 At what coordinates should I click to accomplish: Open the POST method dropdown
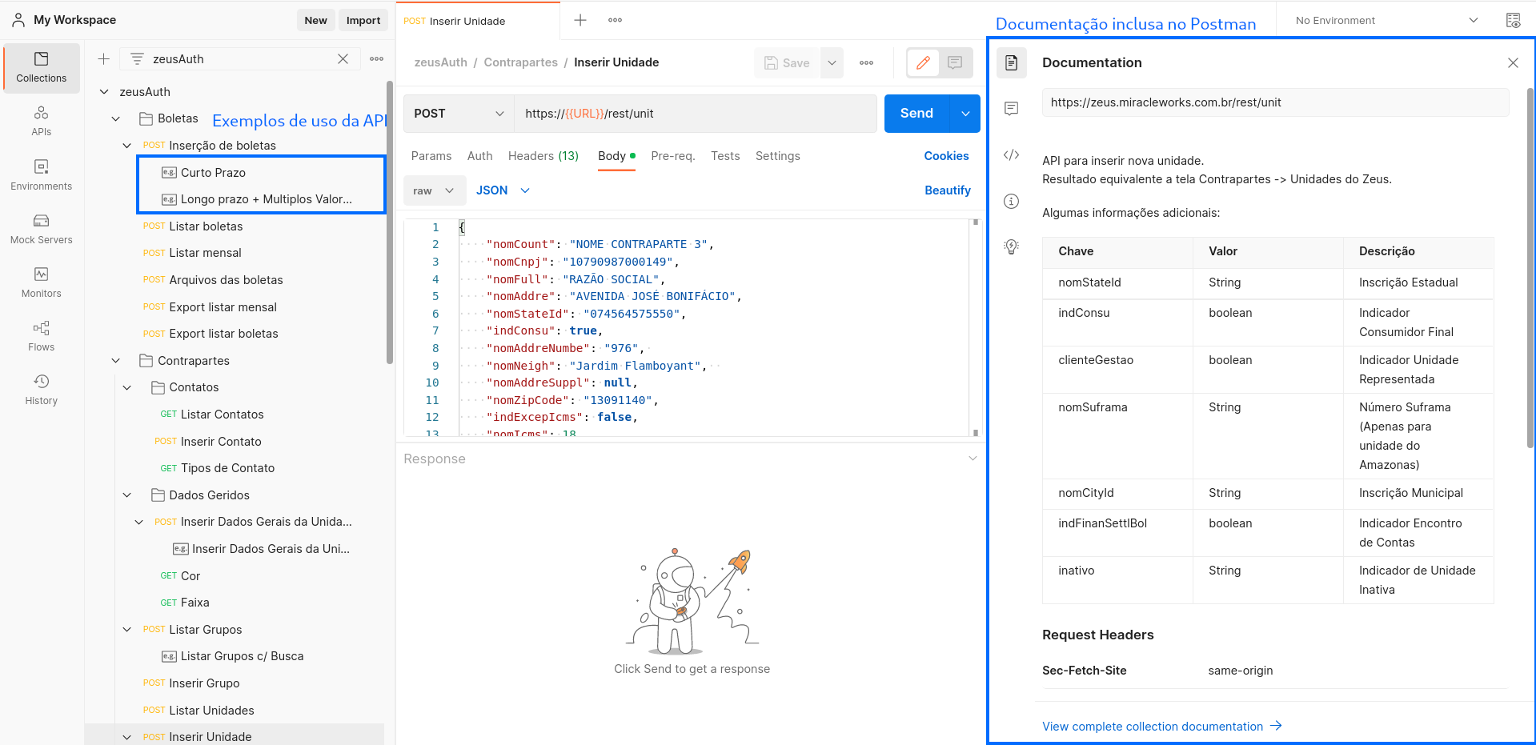[459, 114]
